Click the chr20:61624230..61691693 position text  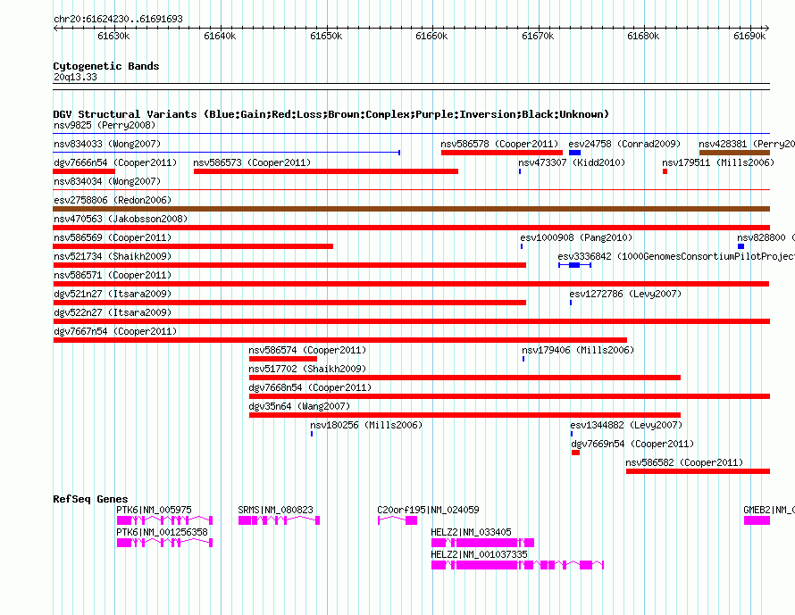point(118,20)
